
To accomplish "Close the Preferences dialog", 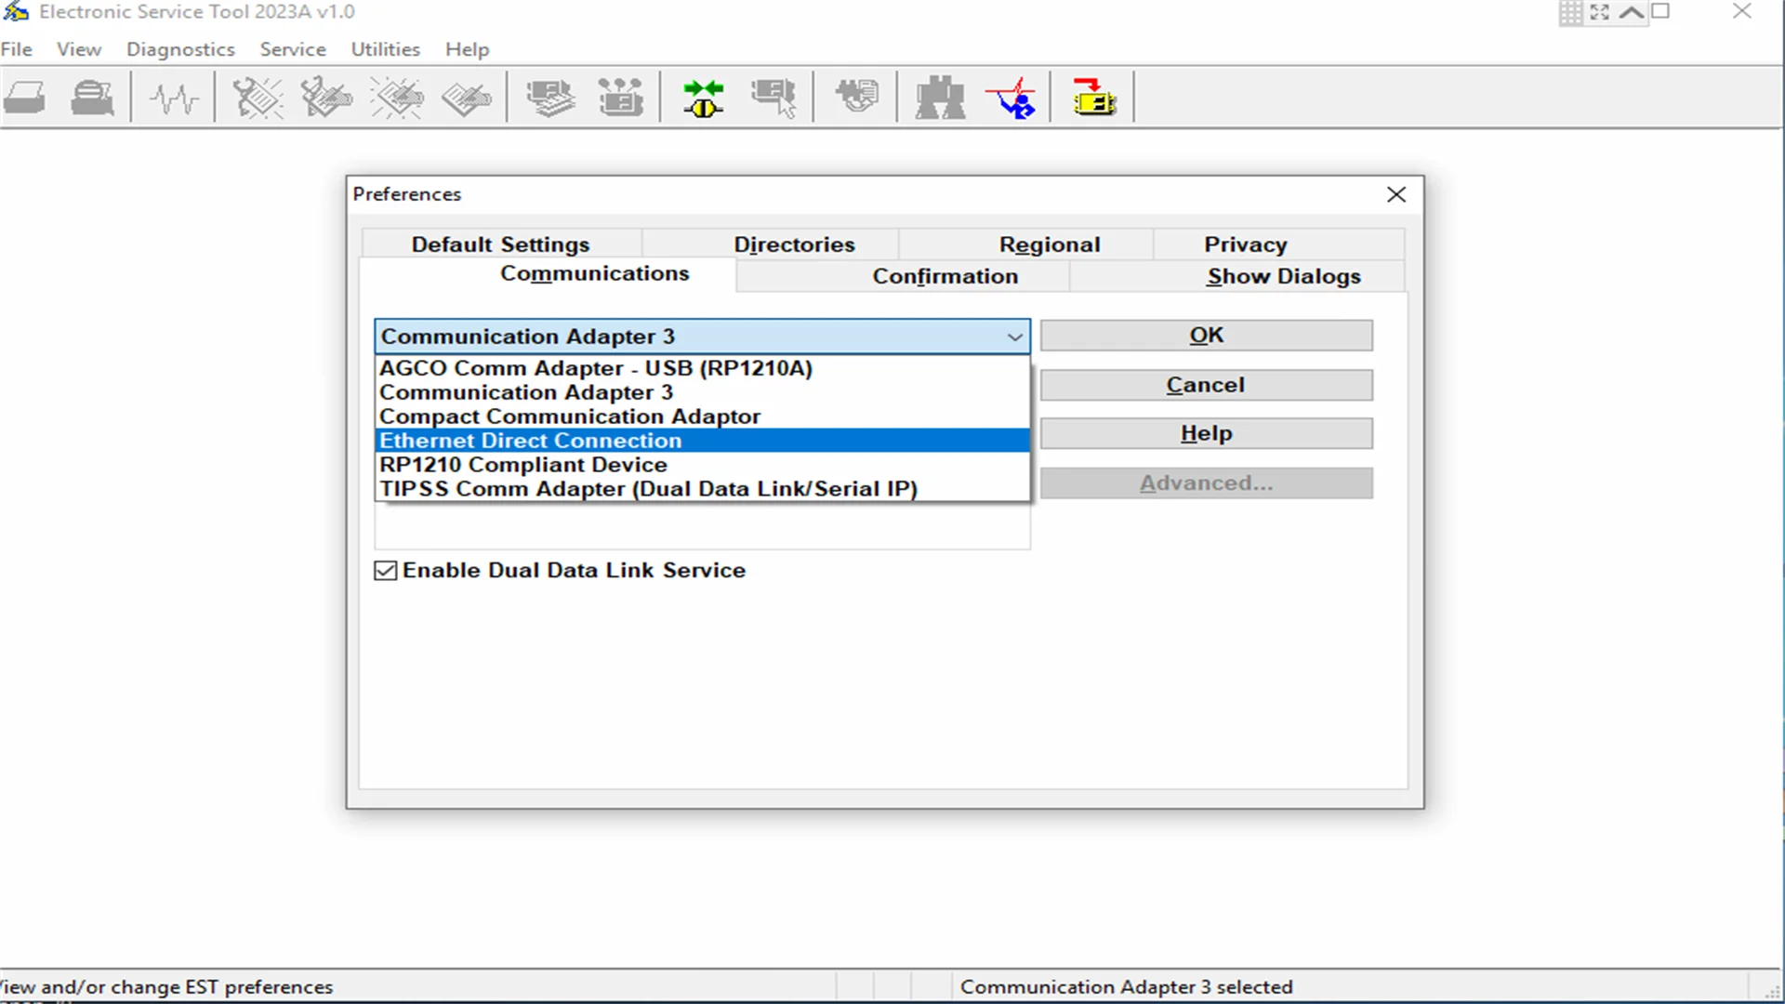I will (1396, 194).
